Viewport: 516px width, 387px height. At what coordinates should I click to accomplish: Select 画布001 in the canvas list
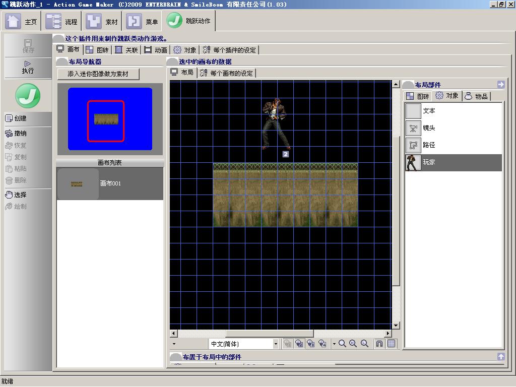[x=110, y=183]
